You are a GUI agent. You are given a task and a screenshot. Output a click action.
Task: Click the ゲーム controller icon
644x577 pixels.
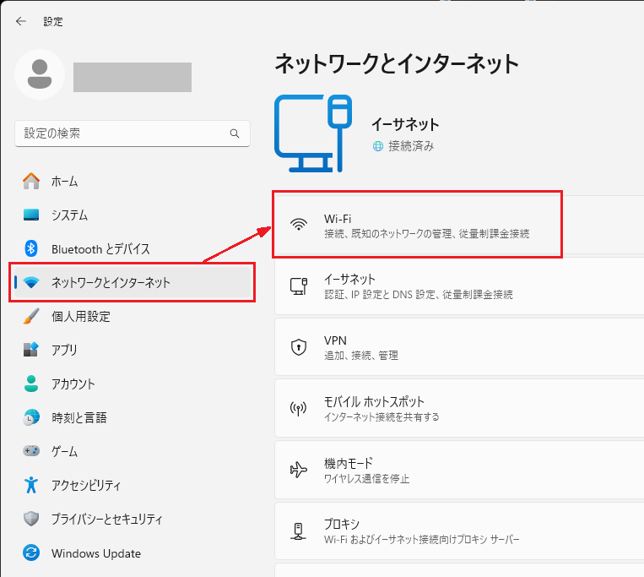31,451
